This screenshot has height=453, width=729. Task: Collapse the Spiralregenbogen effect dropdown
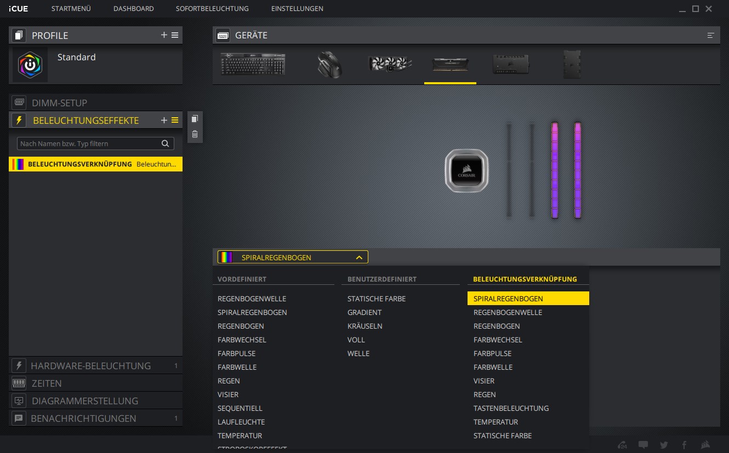click(359, 257)
